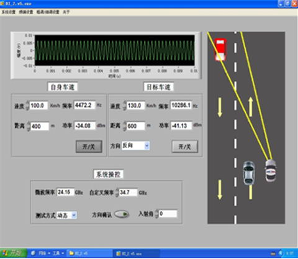This screenshot has height=259, width=298.
Task: Click the folder icon in the taskbar
Action: tap(71, 253)
